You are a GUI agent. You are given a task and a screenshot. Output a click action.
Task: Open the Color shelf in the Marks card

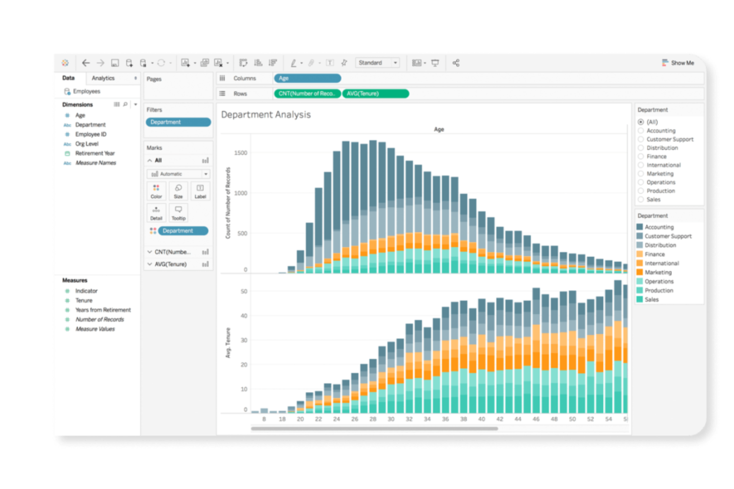click(x=156, y=191)
